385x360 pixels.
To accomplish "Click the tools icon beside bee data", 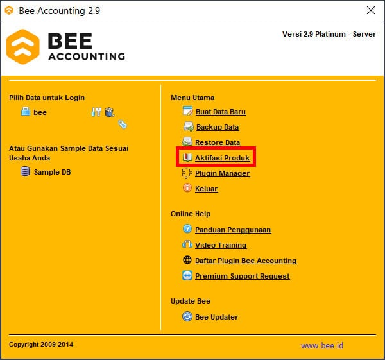I will click(96, 112).
